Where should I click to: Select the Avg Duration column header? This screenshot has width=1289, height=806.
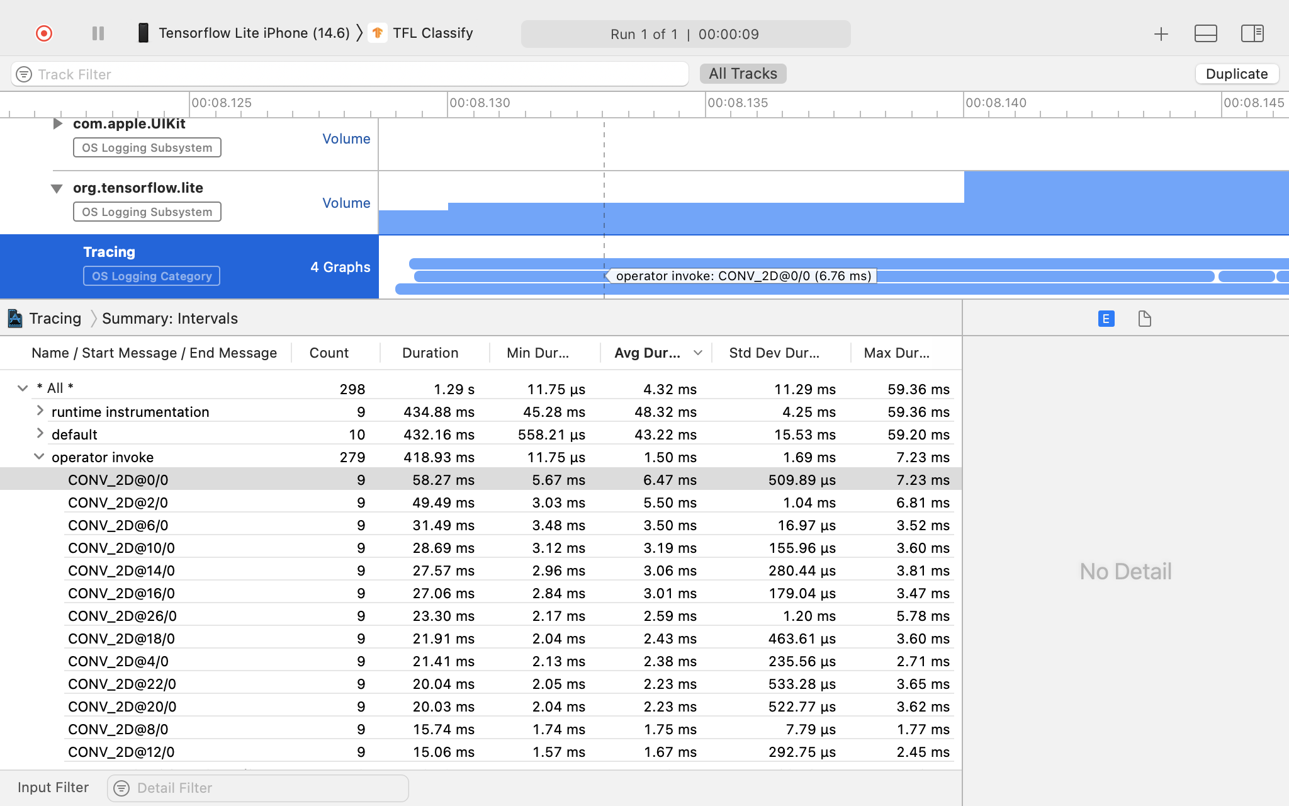[x=650, y=353]
